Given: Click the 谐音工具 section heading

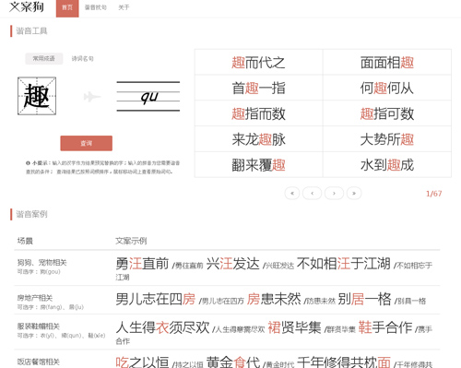Looking at the screenshot, I should click(x=31, y=31).
